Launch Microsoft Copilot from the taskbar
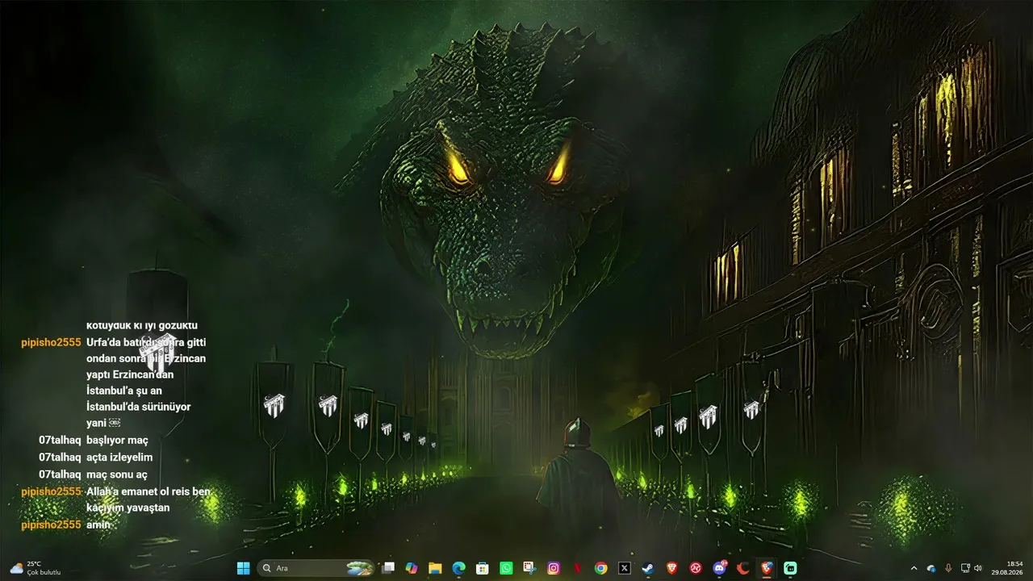 [x=412, y=568]
